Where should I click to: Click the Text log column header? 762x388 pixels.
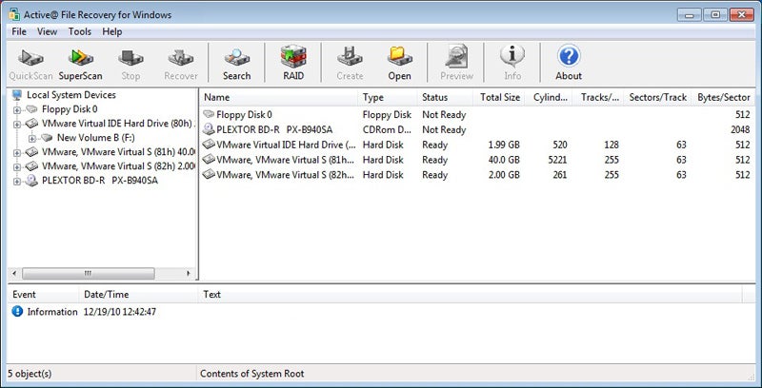(x=471, y=295)
